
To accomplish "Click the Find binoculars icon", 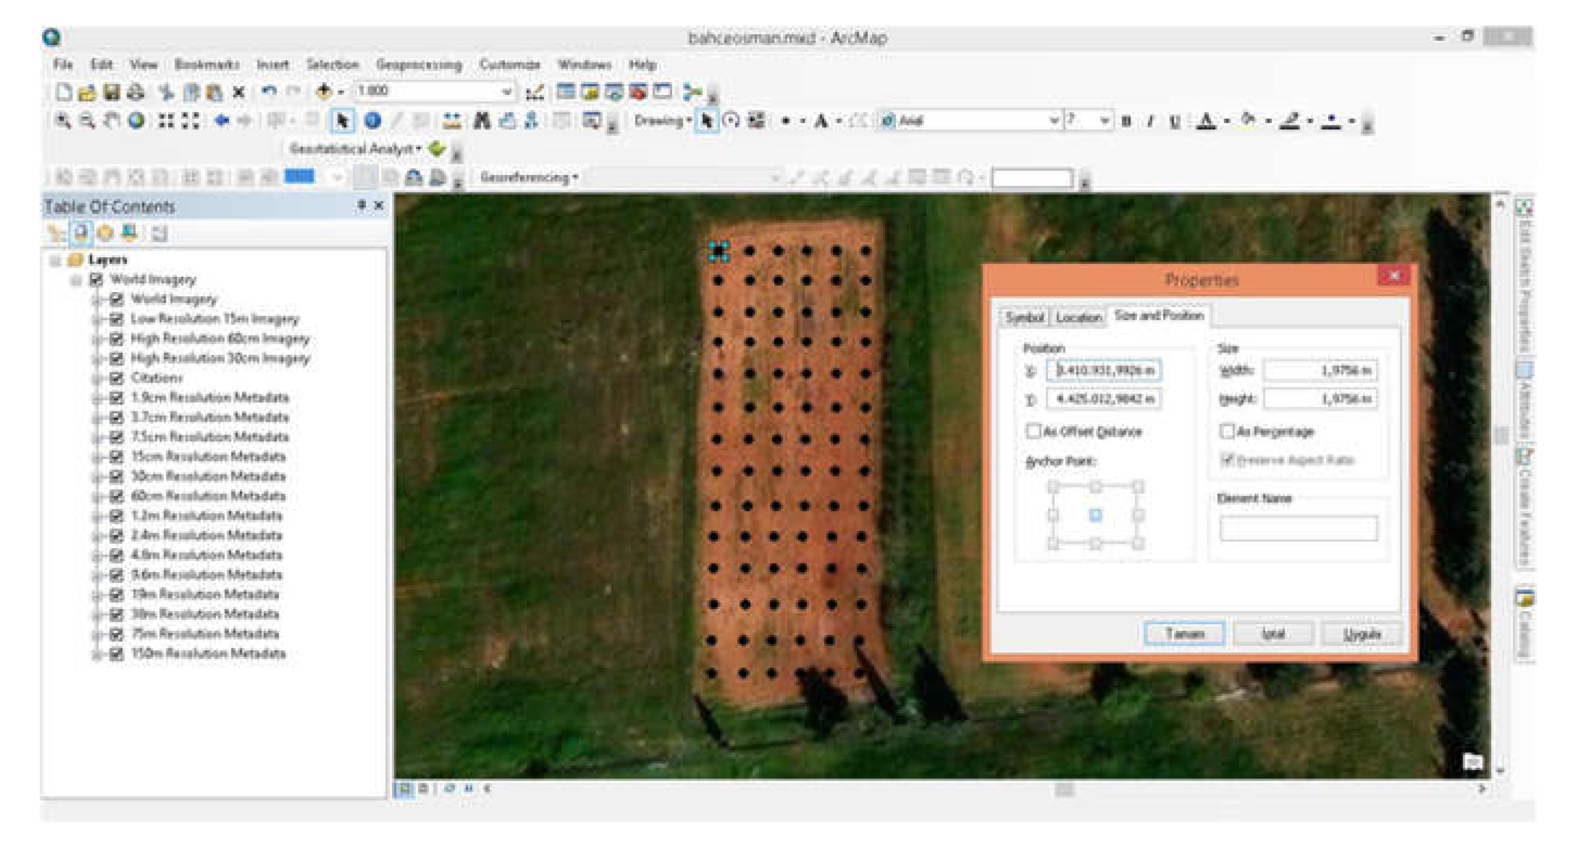I will tap(482, 122).
